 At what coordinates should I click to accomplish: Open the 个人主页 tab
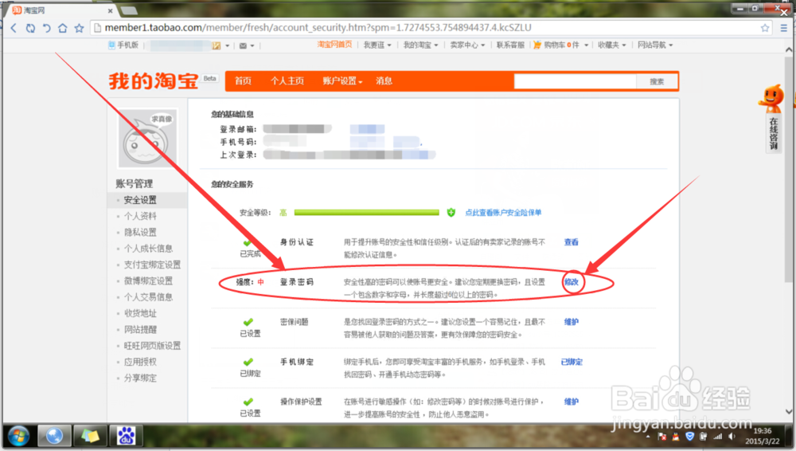tap(287, 80)
